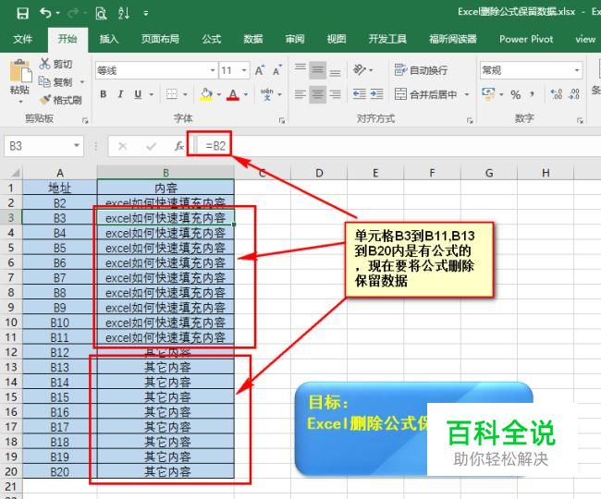Click the Borders icon
Viewport: 601px width, 499px height.
(172, 94)
